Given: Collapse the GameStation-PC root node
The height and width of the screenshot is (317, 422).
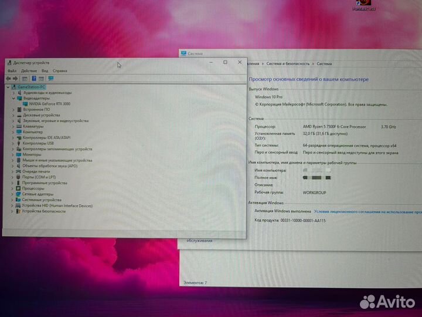Looking at the screenshot, I should (8, 87).
